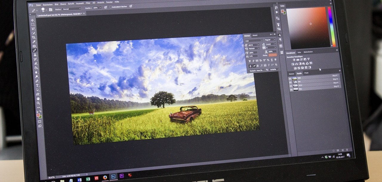This screenshot has width=382, height=182.
Task: Select the Eraser tool
Action: 36,63
